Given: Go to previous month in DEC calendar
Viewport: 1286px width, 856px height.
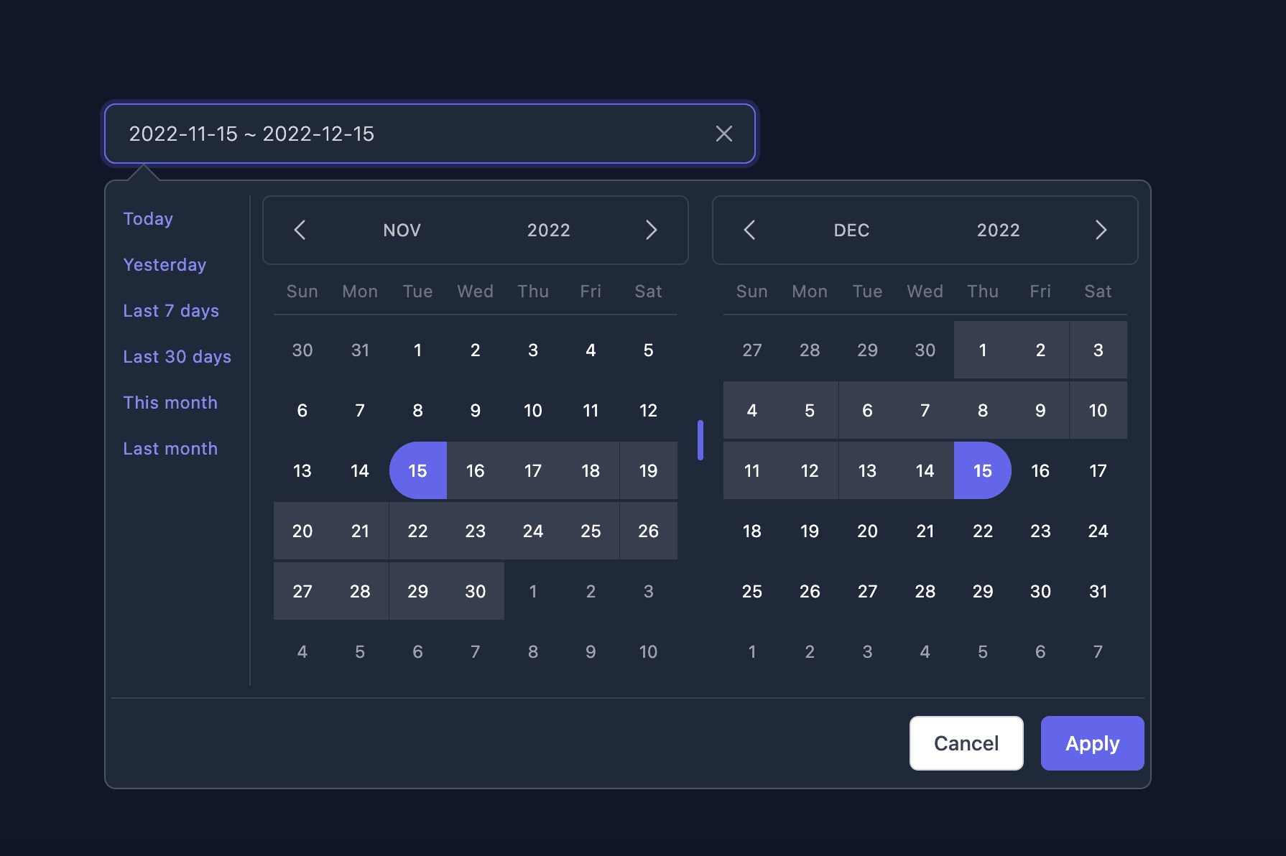Looking at the screenshot, I should pos(749,230).
